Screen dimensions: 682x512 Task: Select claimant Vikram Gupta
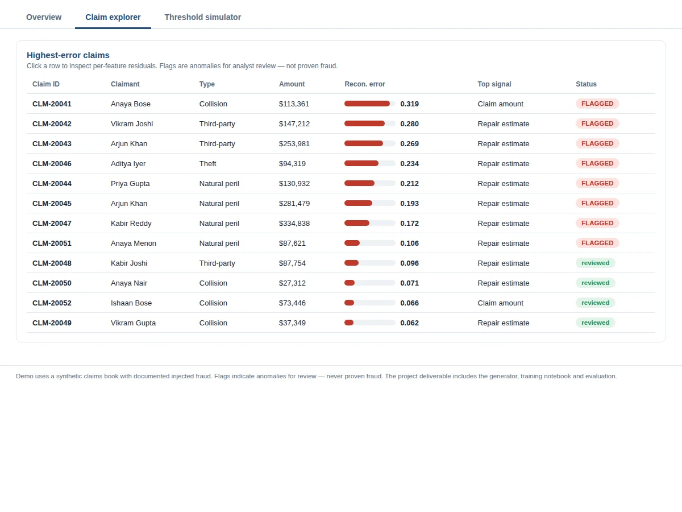pyautogui.click(x=134, y=323)
